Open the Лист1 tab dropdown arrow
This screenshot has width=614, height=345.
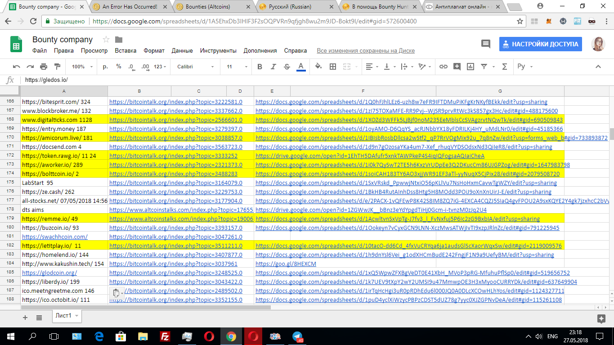point(77,316)
